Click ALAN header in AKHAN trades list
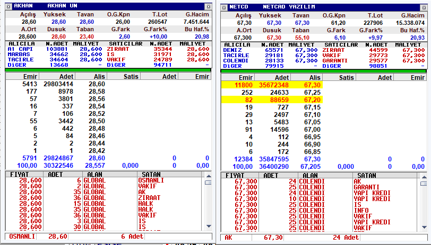Viewport: 431px width, 245px height. [x=110, y=174]
